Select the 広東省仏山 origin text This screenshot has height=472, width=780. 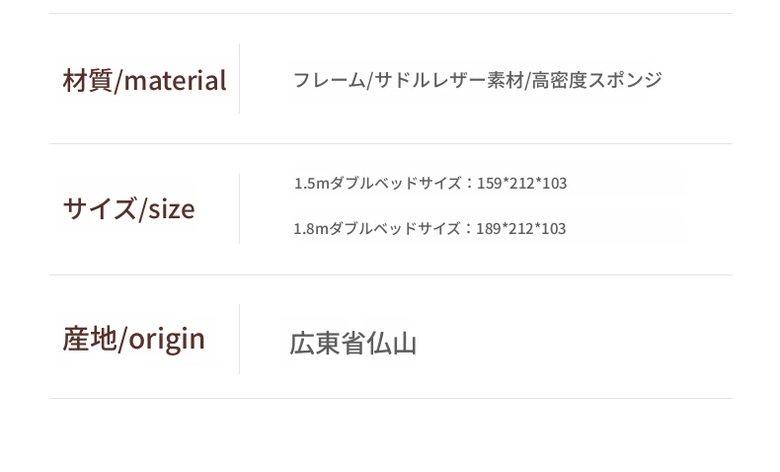(x=353, y=344)
